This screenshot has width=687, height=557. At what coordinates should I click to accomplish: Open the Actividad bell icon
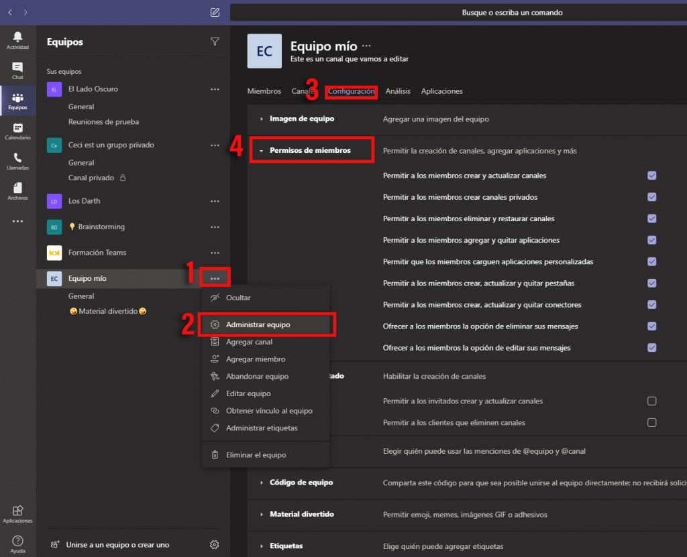[17, 40]
